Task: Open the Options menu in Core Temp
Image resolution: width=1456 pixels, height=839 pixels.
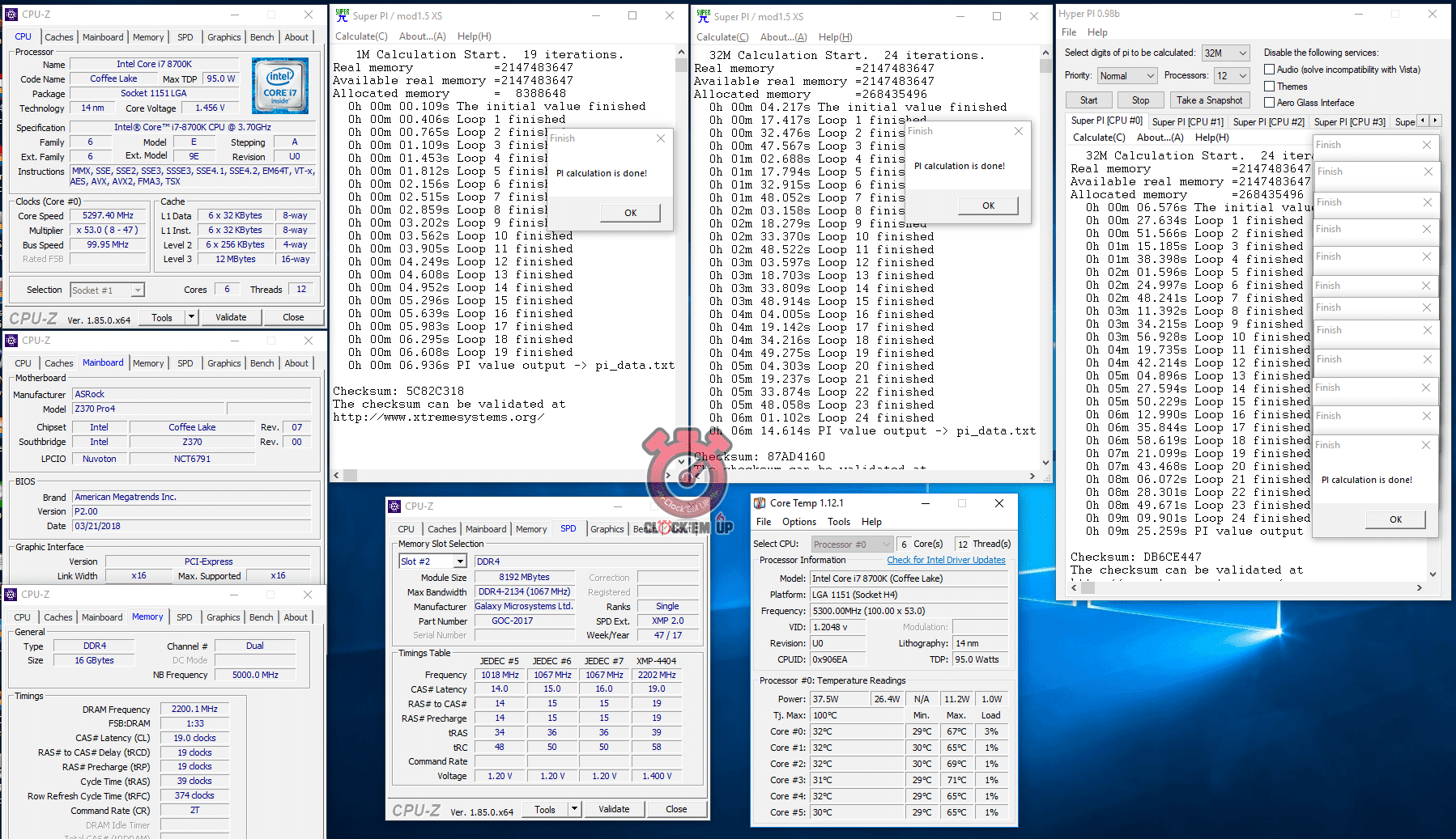Action: pos(798,522)
